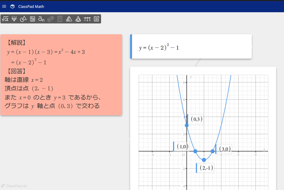Viewport: 284px width, 190px height.
Task: Open the notes editing tool
Action: (x=97, y=19)
